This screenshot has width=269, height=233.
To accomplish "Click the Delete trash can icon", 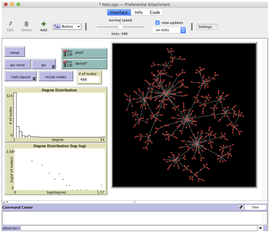I will [x=27, y=24].
